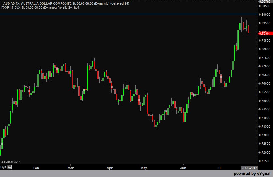Click the Jul label on the time axis
Image resolution: width=273 pixels, height=177 pixels.
[219, 168]
